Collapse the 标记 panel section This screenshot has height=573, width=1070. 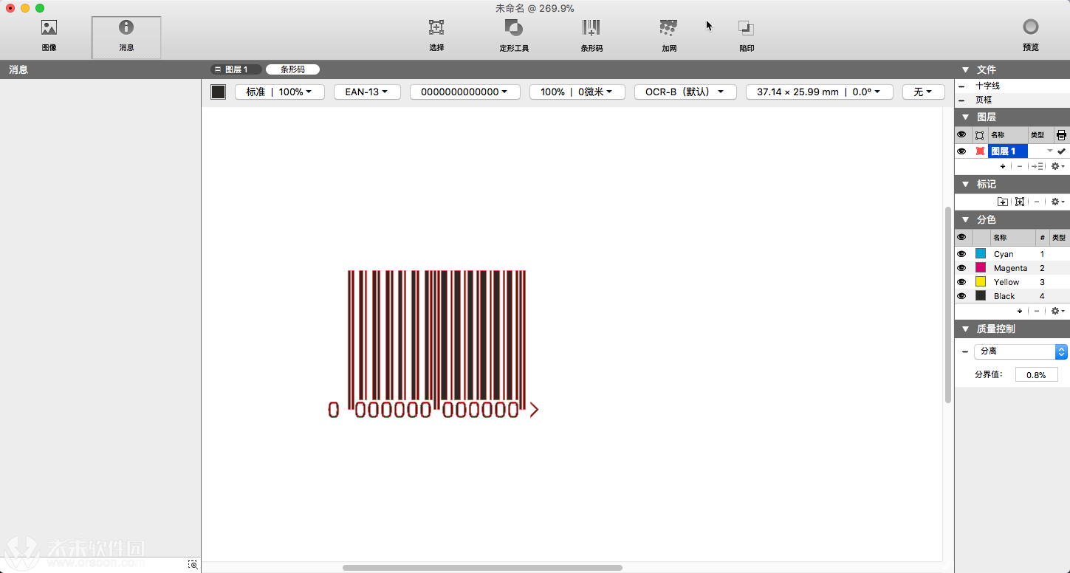964,184
